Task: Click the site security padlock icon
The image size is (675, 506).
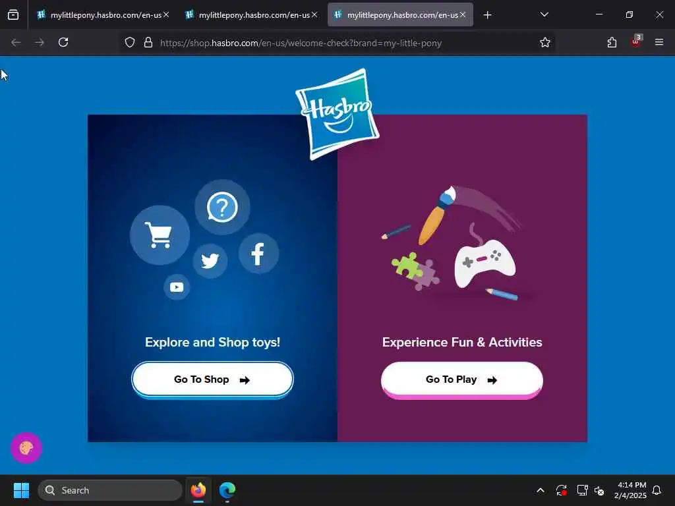Action: [x=148, y=42]
